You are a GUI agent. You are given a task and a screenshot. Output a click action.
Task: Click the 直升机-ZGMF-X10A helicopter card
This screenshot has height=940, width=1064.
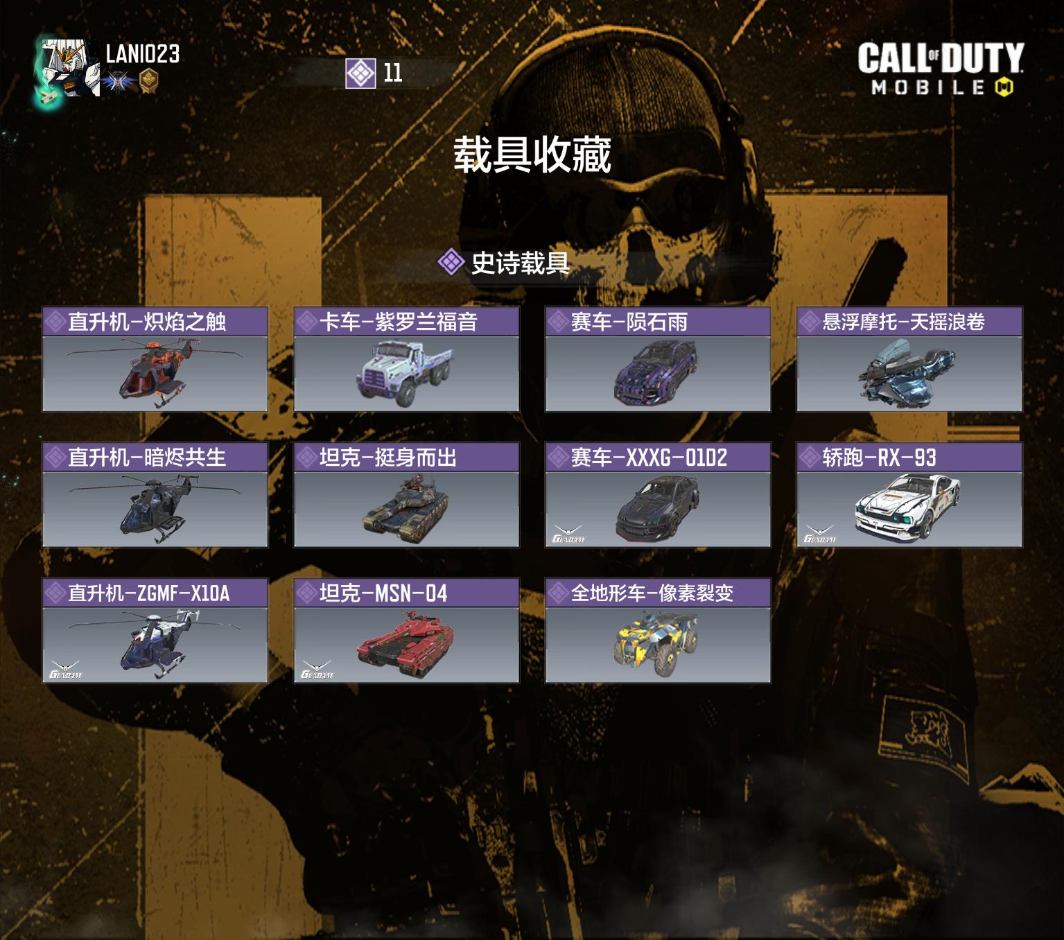[155, 631]
